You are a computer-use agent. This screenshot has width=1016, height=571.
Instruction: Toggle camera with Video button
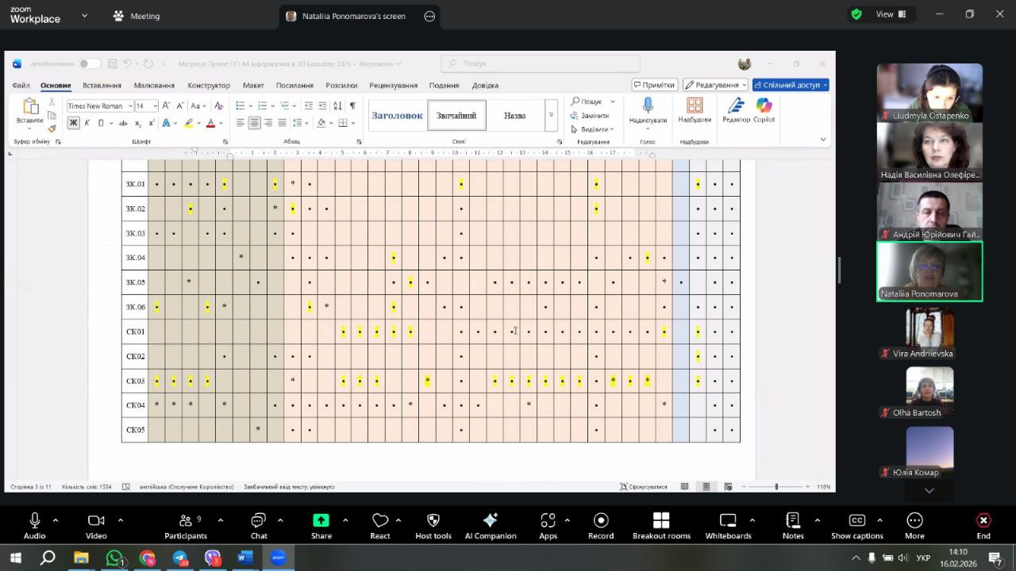pos(96,526)
